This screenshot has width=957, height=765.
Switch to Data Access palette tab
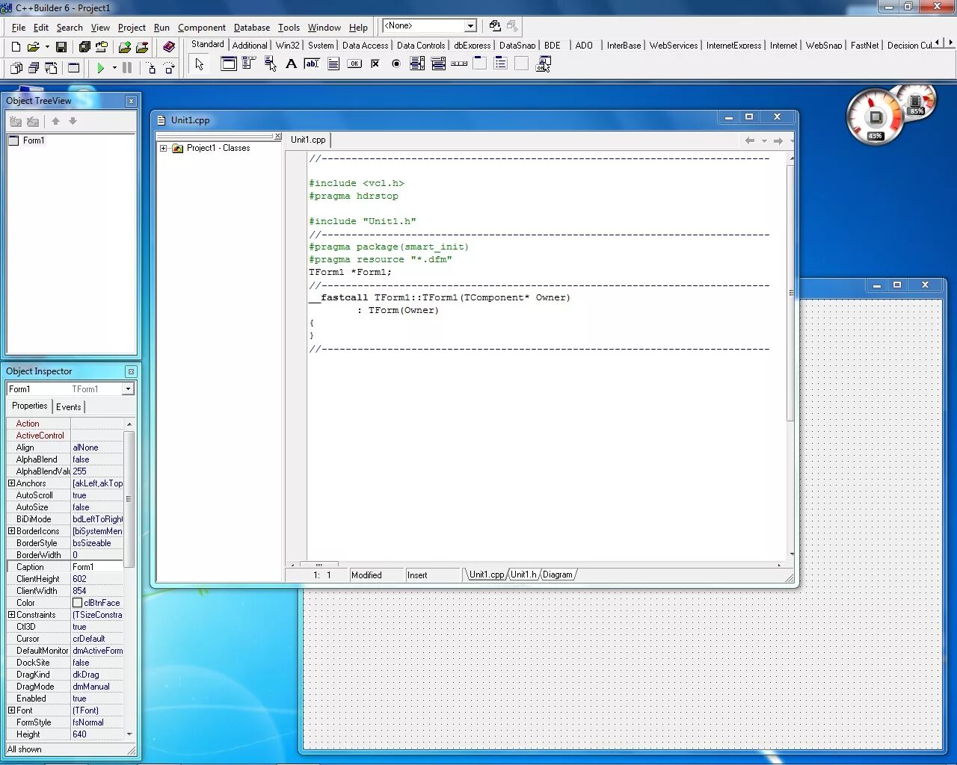(x=365, y=46)
